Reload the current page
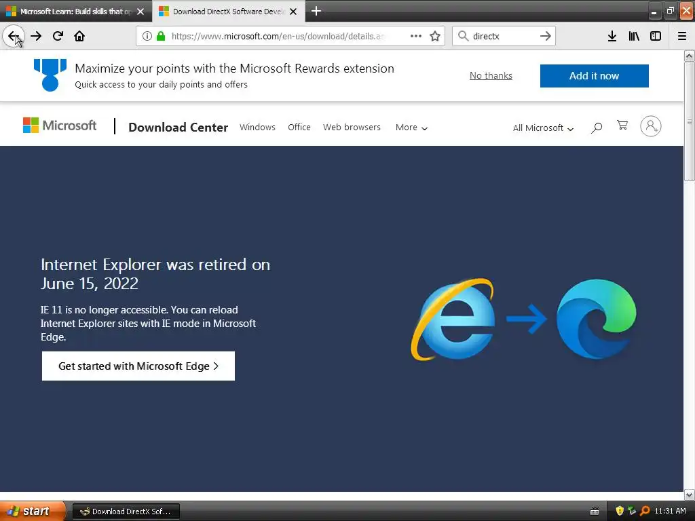This screenshot has height=521, width=695. (x=58, y=36)
